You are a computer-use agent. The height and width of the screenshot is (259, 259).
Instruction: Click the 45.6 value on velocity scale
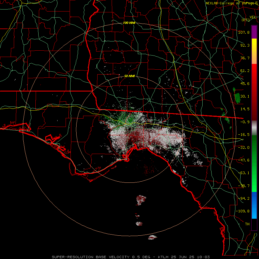click(x=245, y=83)
